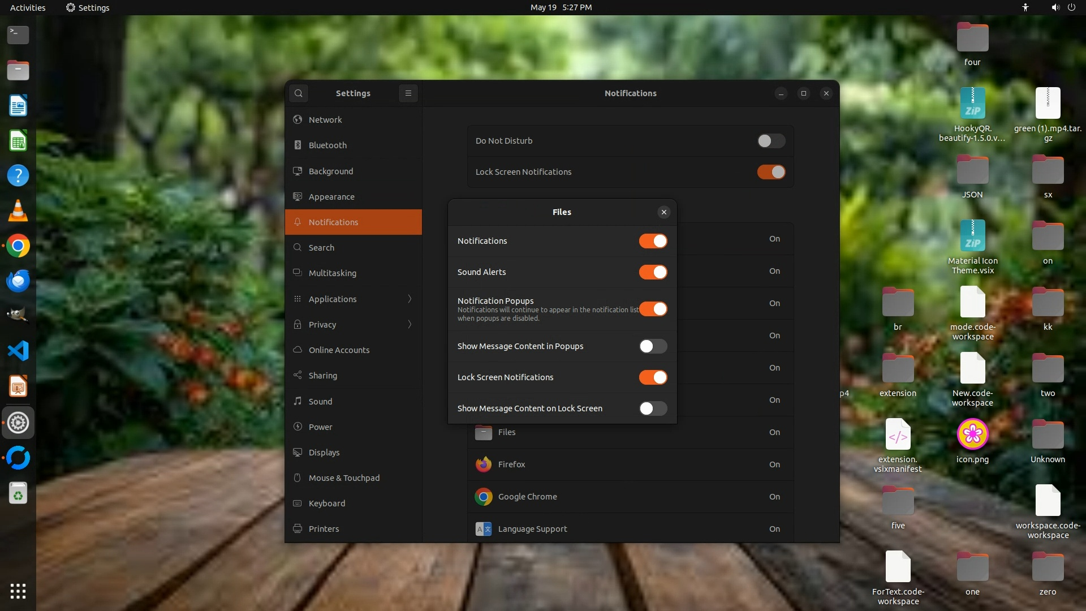
Task: Expand the Applications sidebar section
Action: (x=354, y=299)
